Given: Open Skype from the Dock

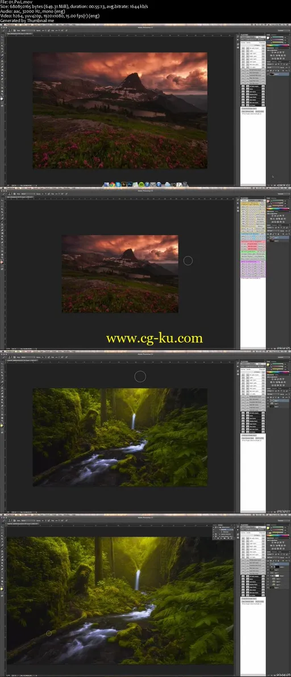Looking at the screenshot, I should point(118,185).
